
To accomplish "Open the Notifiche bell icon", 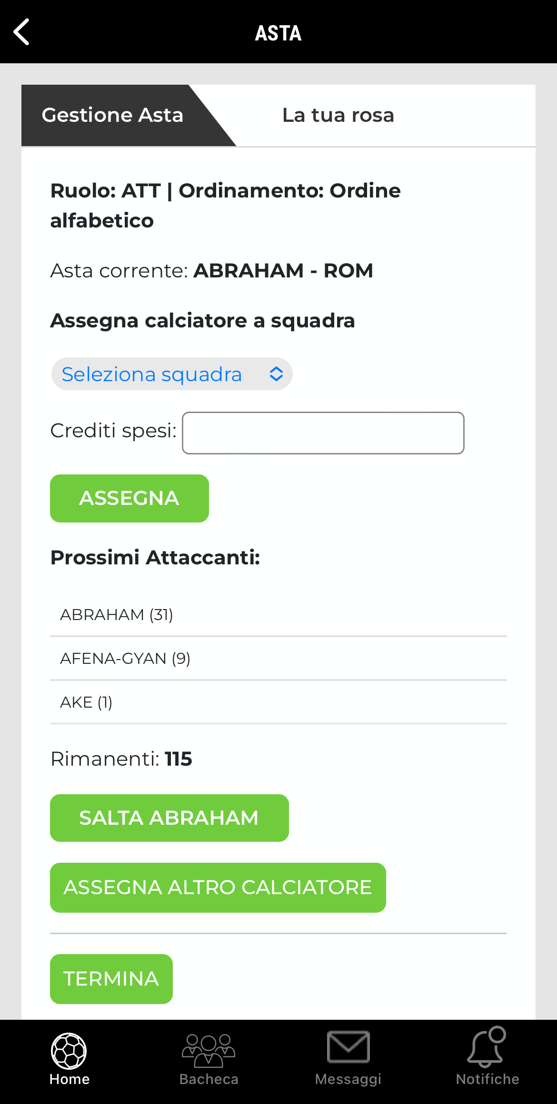I will pyautogui.click(x=487, y=1047).
